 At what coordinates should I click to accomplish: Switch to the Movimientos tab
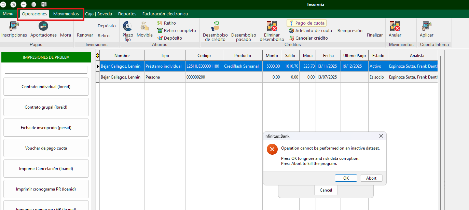(x=66, y=14)
